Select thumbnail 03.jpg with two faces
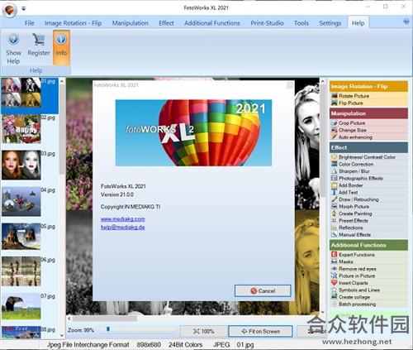This screenshot has height=350, width=413. [x=21, y=165]
